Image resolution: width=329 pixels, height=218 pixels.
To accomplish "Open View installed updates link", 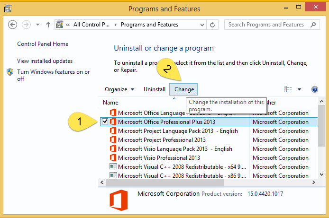I will tap(45, 61).
